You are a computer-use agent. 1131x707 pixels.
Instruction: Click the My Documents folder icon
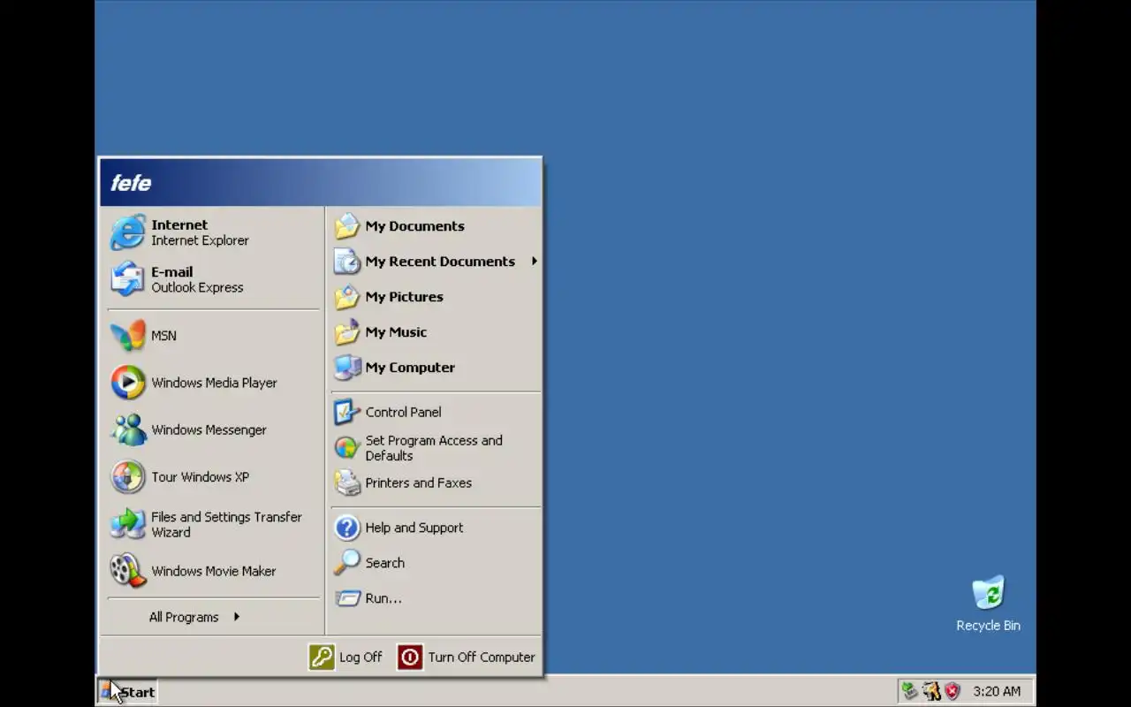[x=347, y=226]
